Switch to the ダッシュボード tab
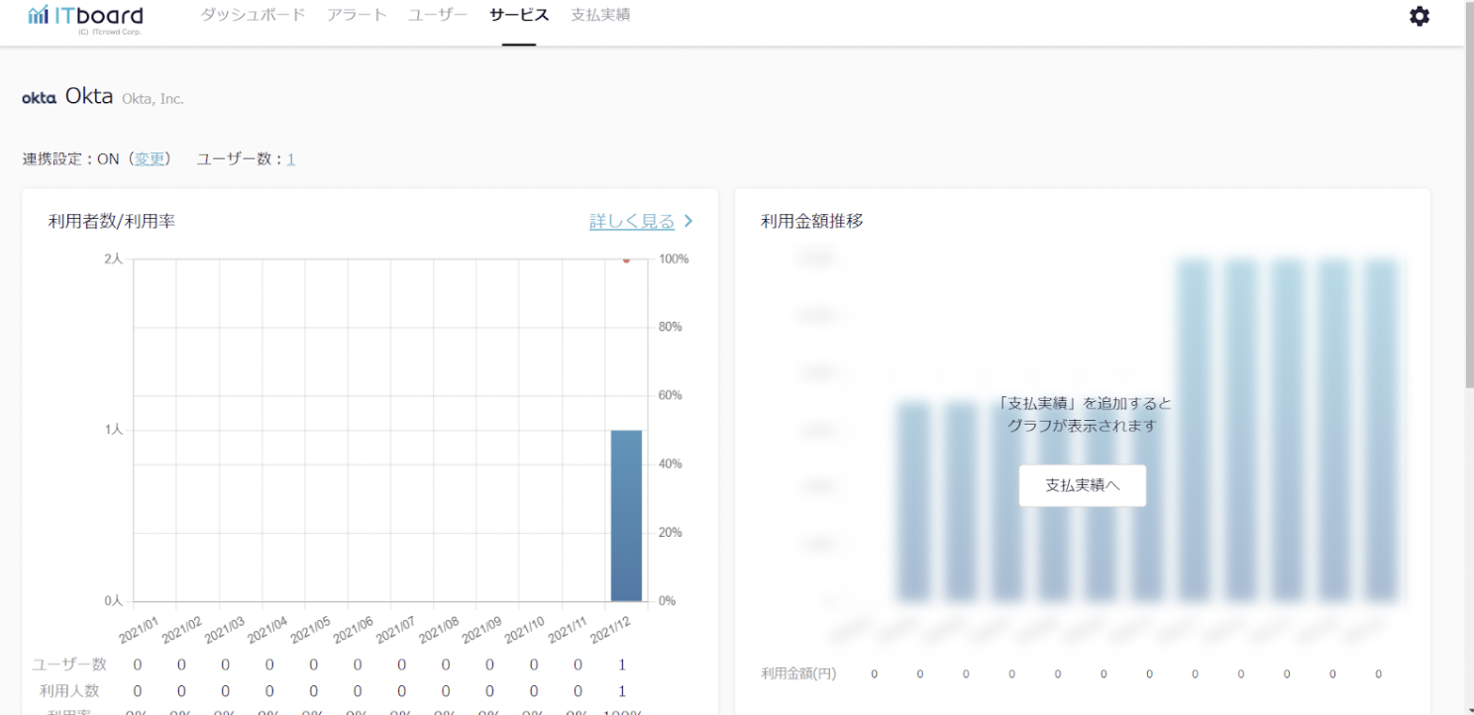The height and width of the screenshot is (715, 1474). point(253,16)
